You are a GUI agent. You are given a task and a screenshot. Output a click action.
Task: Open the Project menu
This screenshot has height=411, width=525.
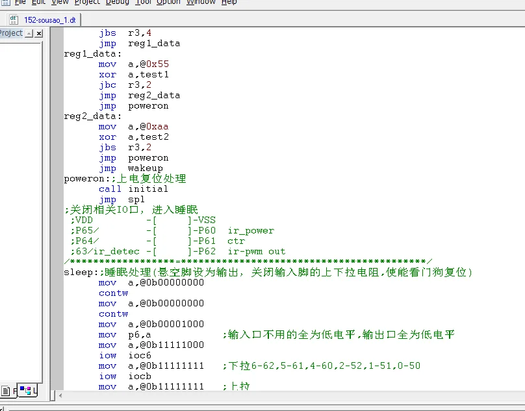87,3
